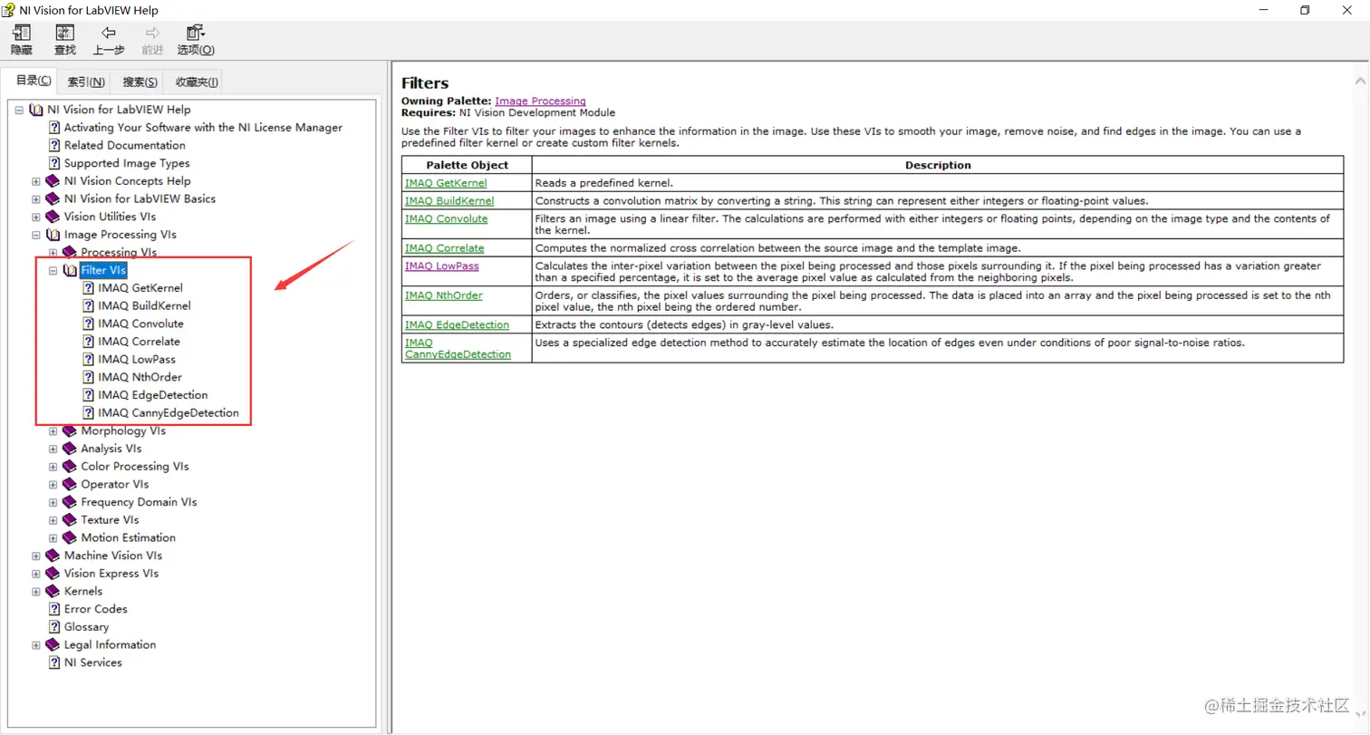The height and width of the screenshot is (735, 1370).
Task: Click the book icon of Morphology VIs
Action: (x=71, y=430)
